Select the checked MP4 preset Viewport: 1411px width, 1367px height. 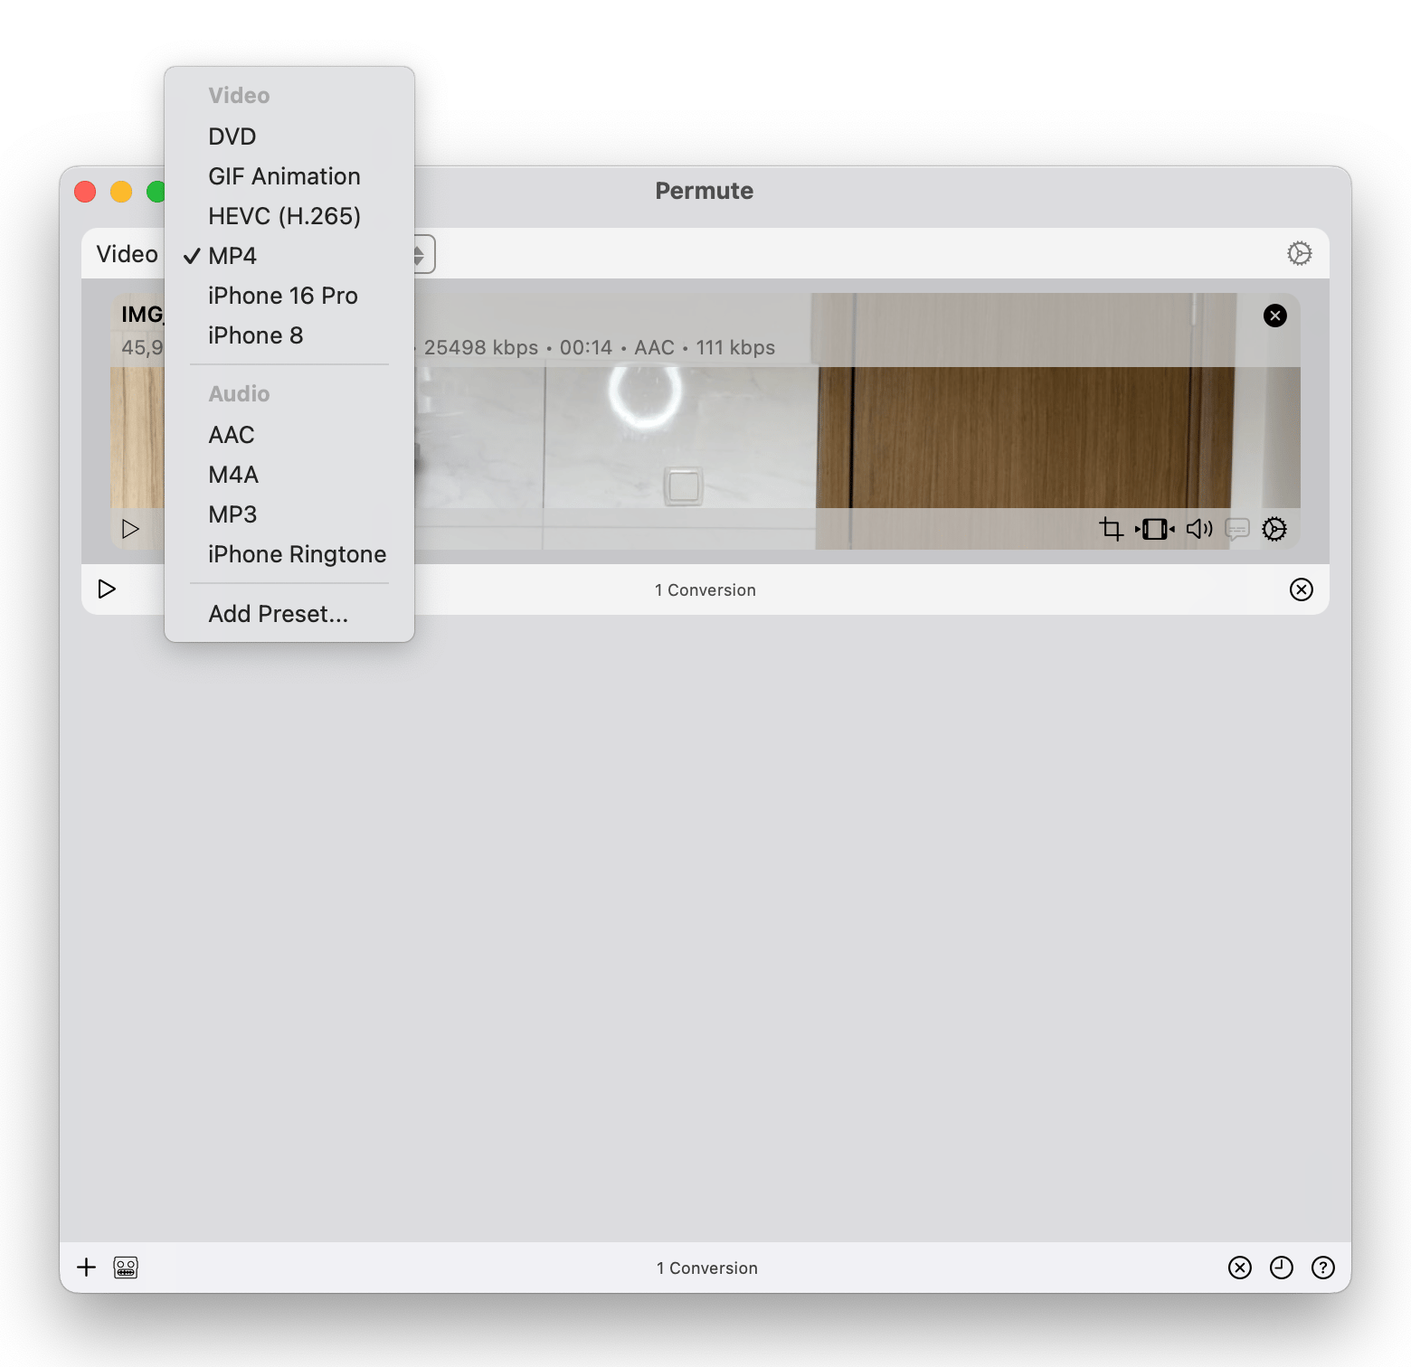pos(232,256)
